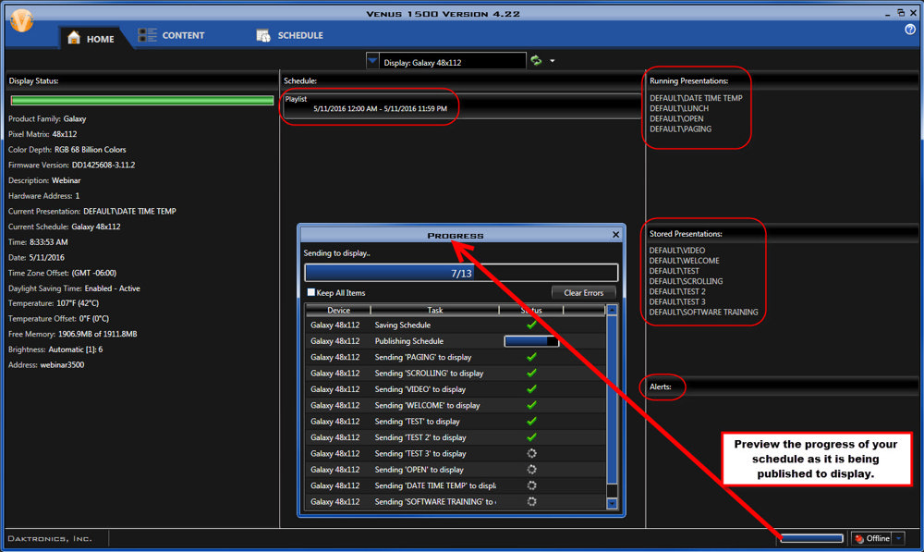The image size is (924, 552).
Task: Open Help via the question mark icon
Action: 910,30
